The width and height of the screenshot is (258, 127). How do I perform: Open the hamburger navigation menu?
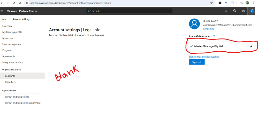tap(2, 11)
